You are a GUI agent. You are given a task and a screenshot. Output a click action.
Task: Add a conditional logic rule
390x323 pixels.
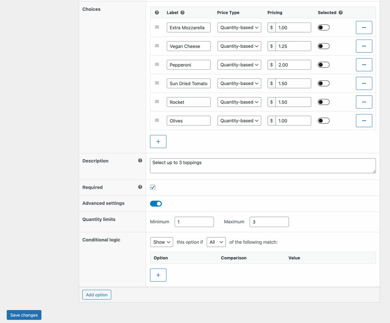tap(158, 275)
